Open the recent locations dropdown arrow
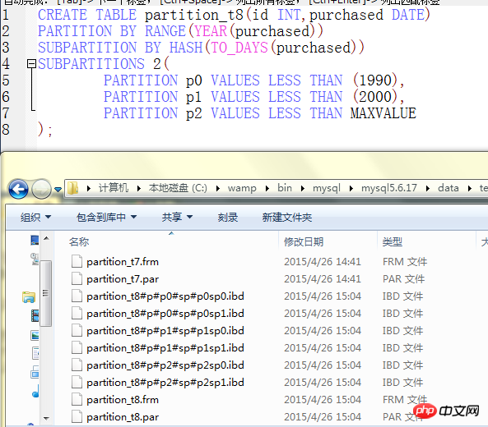The image size is (488, 427). (x=58, y=189)
